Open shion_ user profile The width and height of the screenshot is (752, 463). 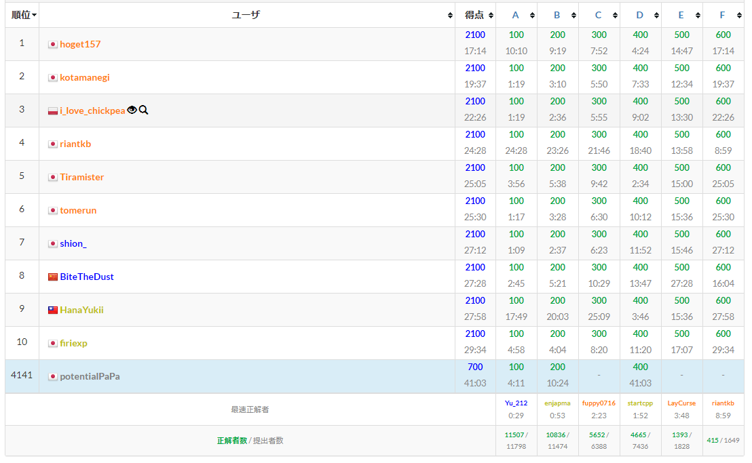(73, 244)
